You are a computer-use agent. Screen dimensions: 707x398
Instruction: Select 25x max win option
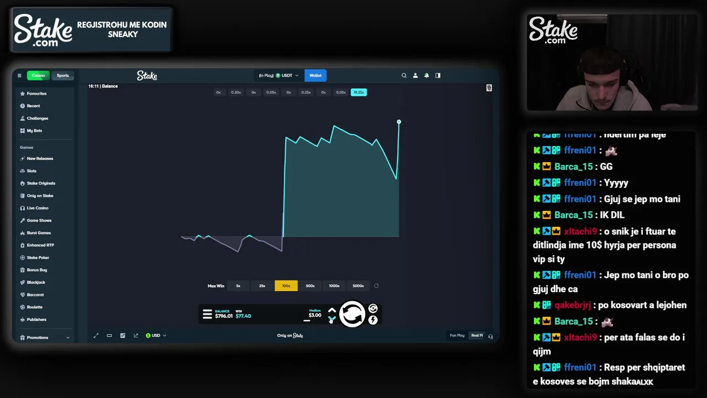262,286
